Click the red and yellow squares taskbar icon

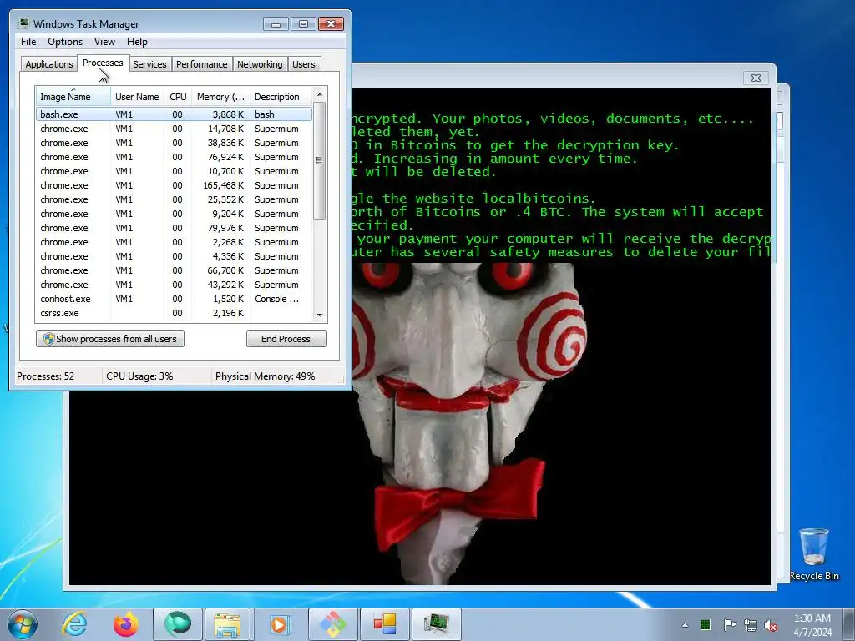pos(384,624)
